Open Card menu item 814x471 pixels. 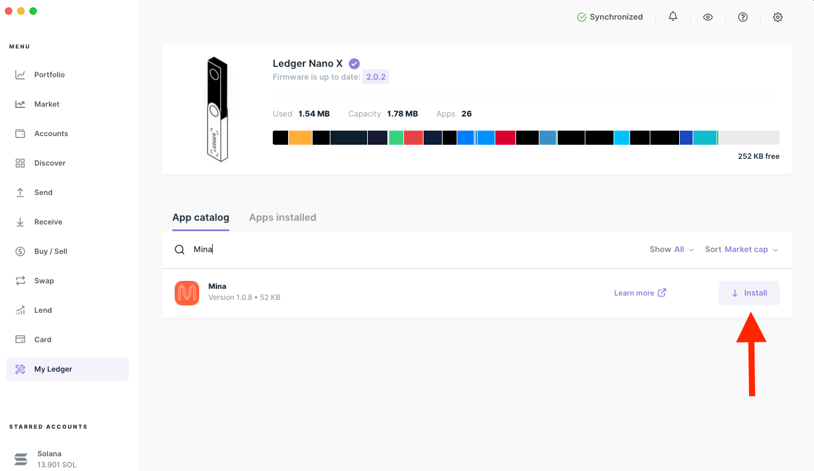(x=67, y=340)
